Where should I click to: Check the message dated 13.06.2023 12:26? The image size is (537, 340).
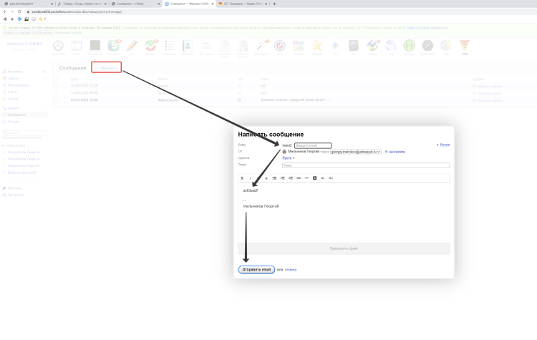point(55,85)
